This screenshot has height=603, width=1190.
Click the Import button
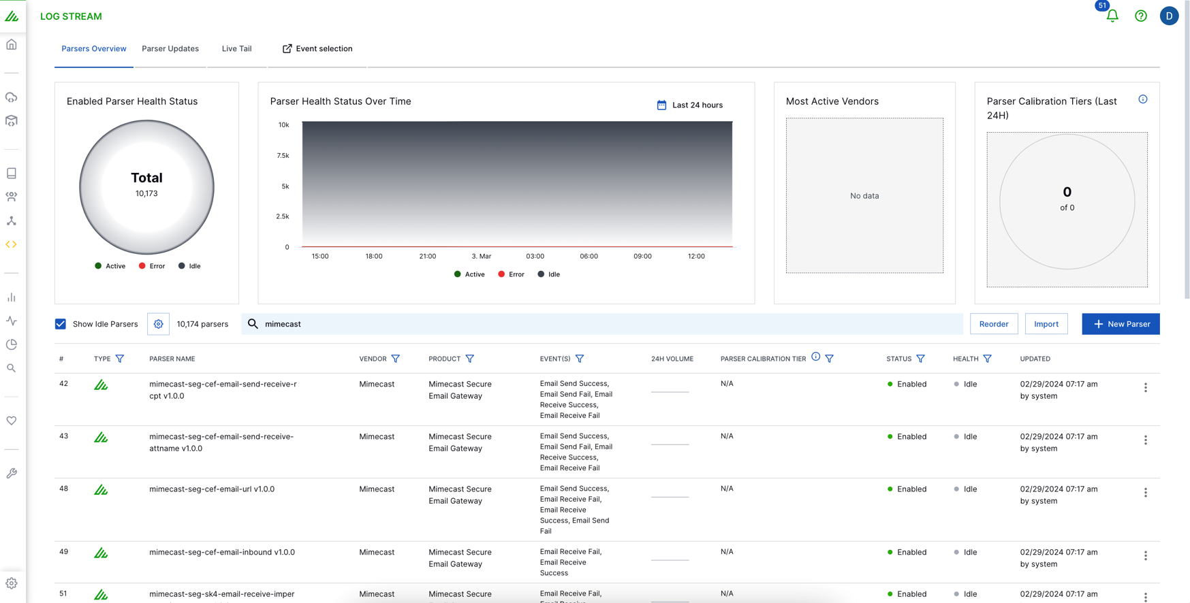pyautogui.click(x=1046, y=324)
